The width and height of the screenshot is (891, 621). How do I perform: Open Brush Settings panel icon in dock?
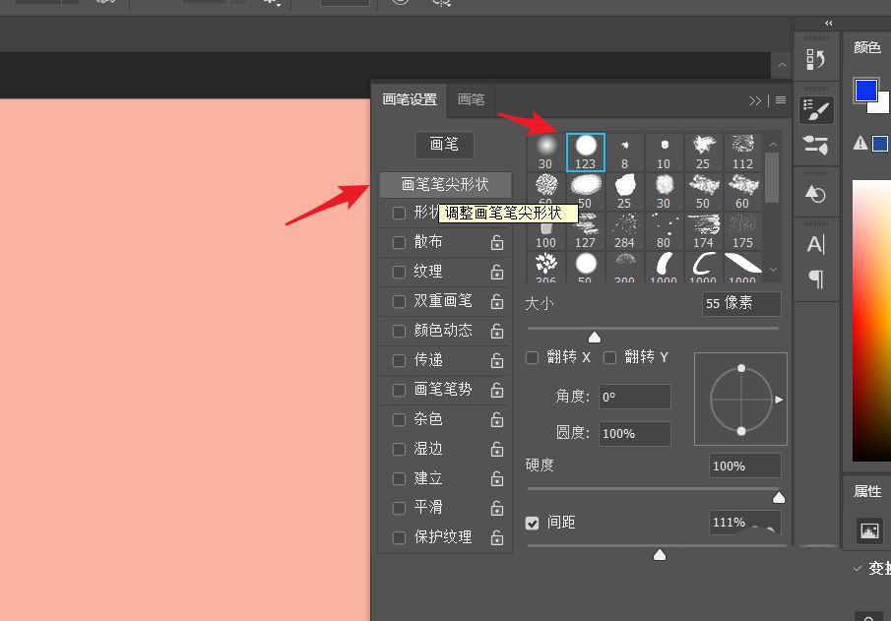click(816, 109)
